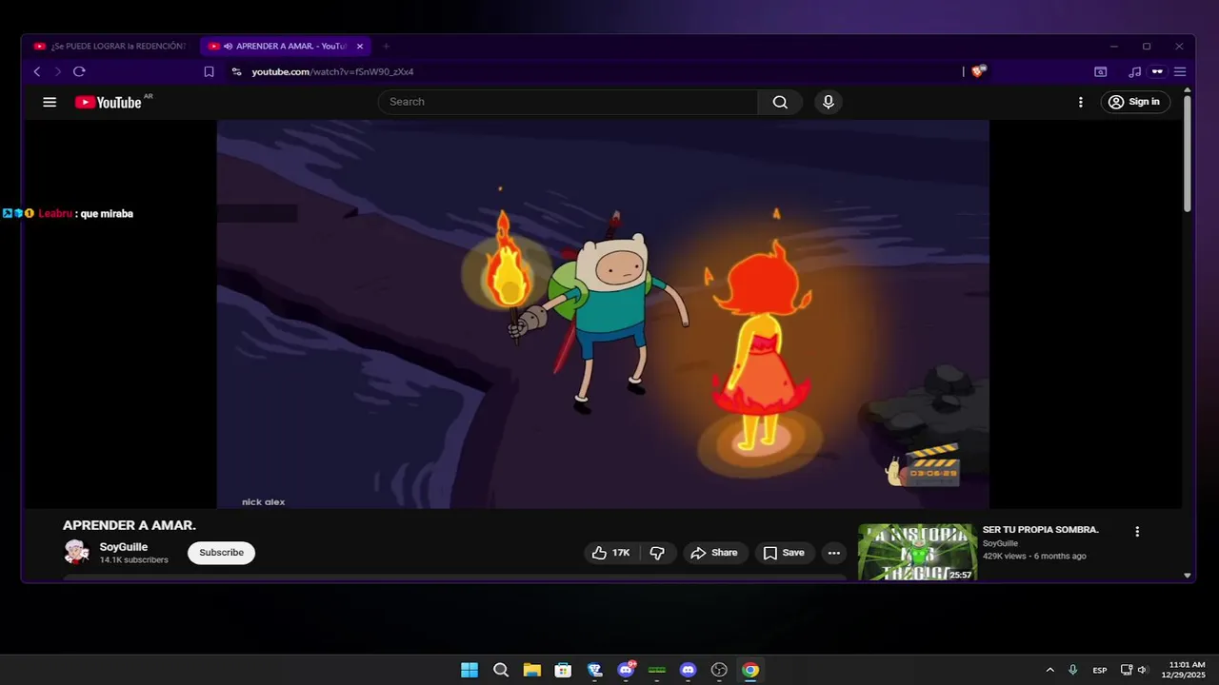Open the Windows Start menu
The width and height of the screenshot is (1219, 685).
click(x=470, y=670)
